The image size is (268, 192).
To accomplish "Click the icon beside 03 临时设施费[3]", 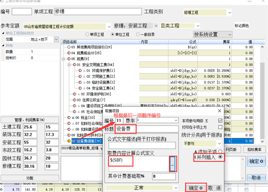I will click(x=80, y=82).
